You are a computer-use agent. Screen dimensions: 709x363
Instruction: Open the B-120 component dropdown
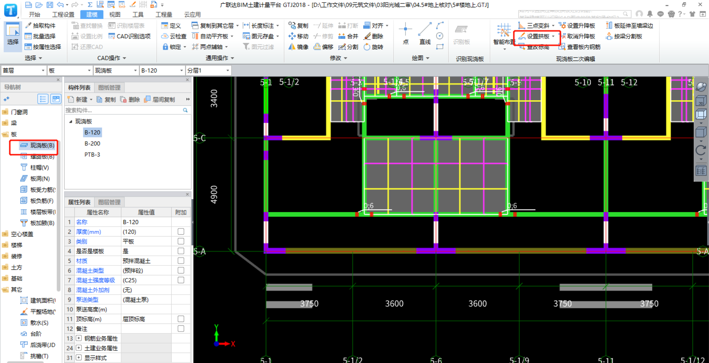(x=162, y=70)
